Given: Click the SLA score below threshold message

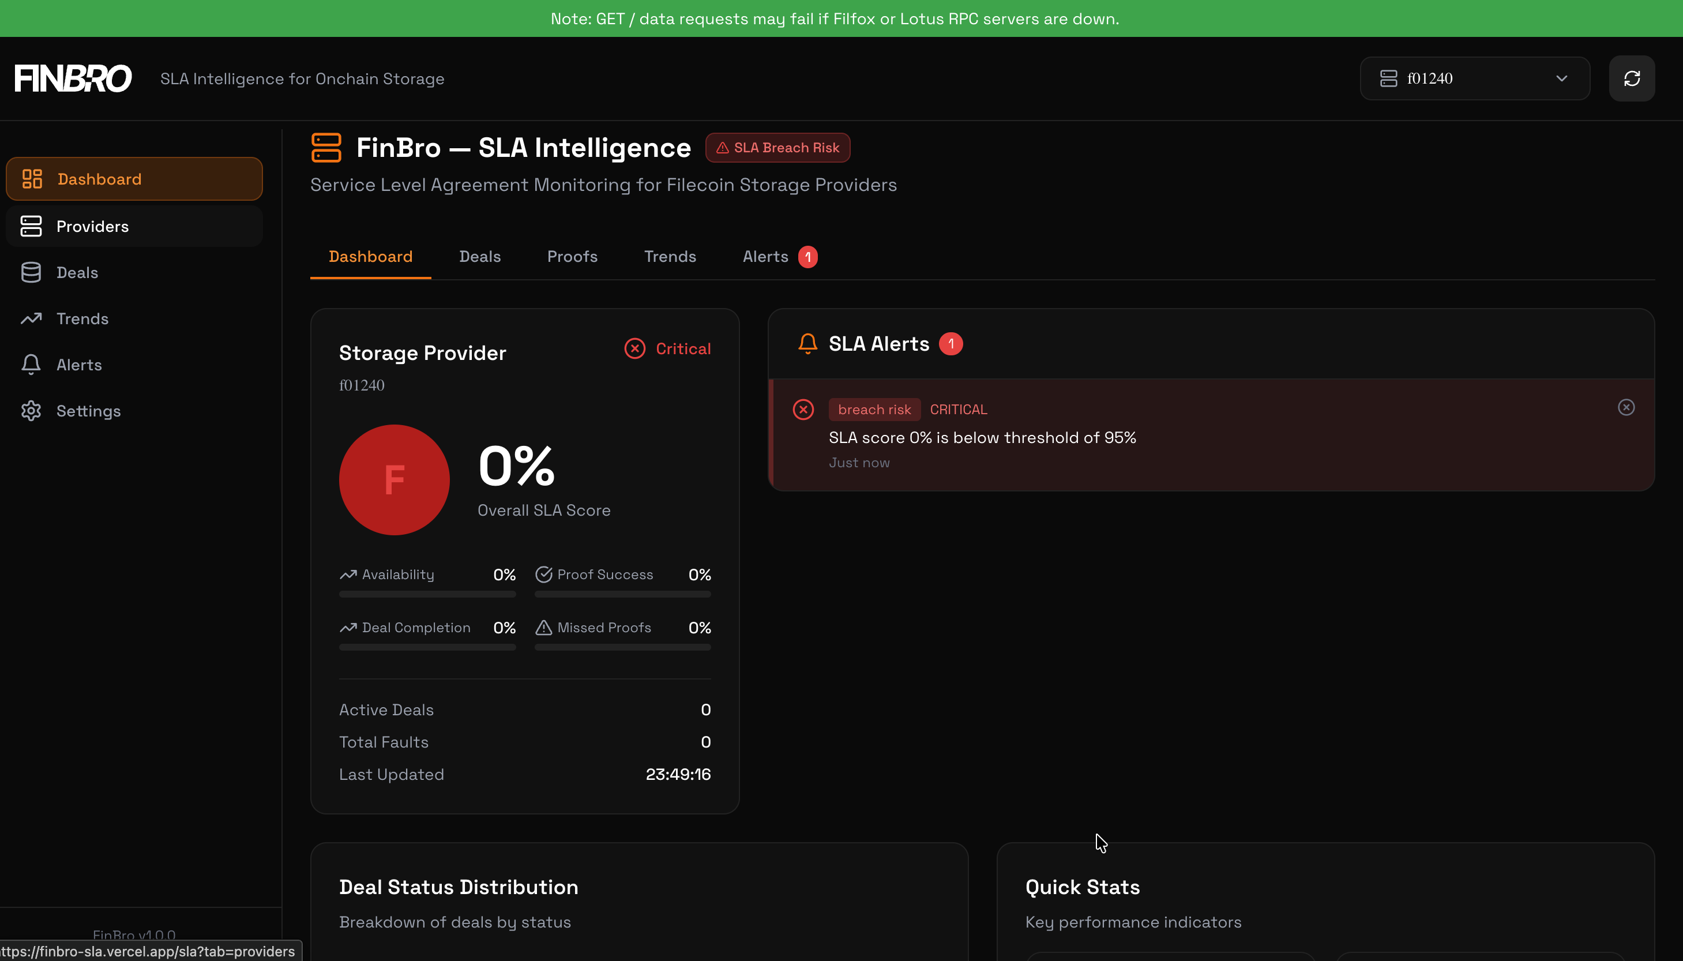Looking at the screenshot, I should [x=982, y=438].
